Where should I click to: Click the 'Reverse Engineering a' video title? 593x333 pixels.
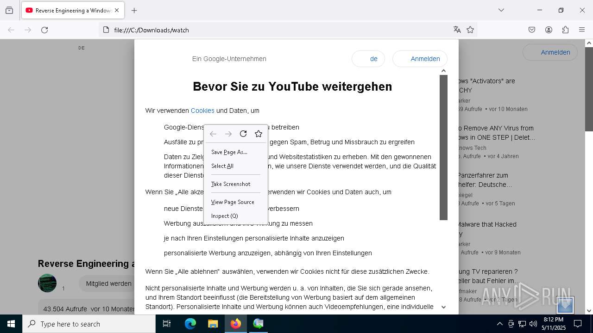point(86,264)
